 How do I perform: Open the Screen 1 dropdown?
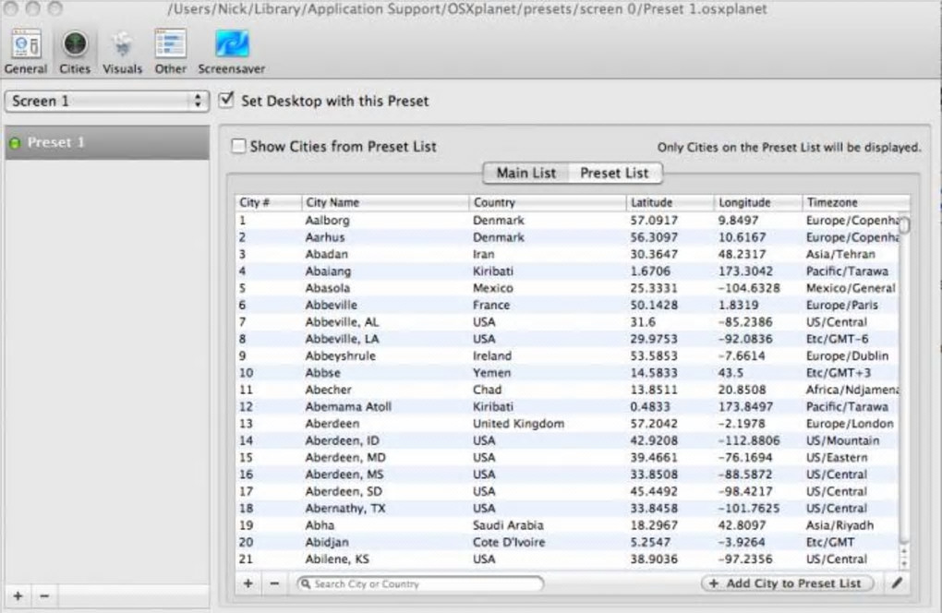point(106,101)
